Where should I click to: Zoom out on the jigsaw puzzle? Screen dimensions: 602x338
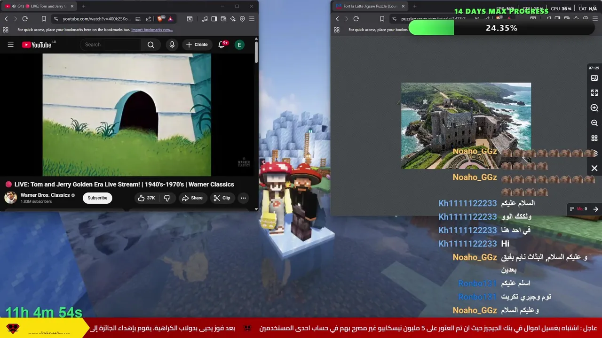pos(594,123)
